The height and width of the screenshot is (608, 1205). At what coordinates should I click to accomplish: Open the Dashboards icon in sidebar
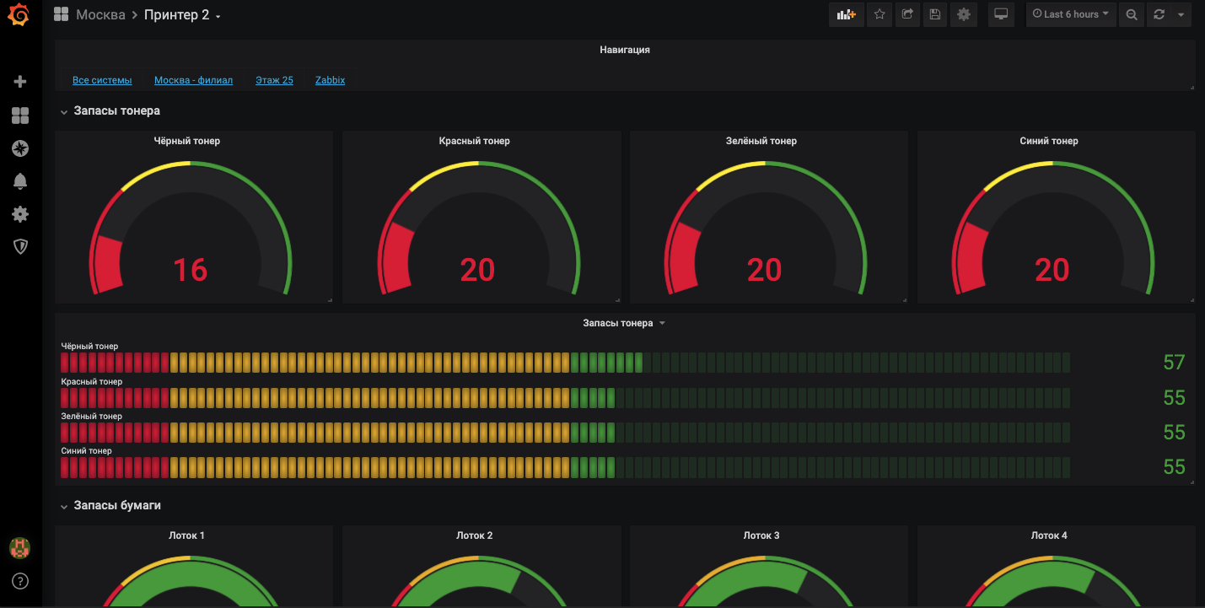20,116
